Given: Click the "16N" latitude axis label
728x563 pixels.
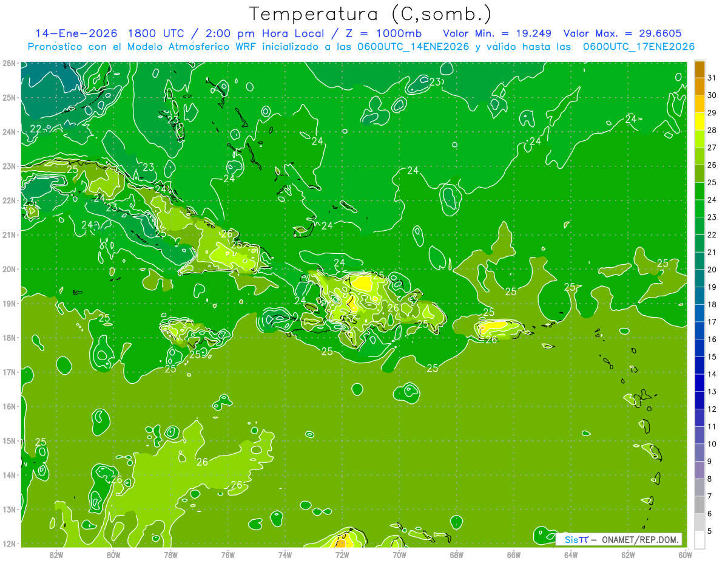Looking at the screenshot, I should [8, 406].
